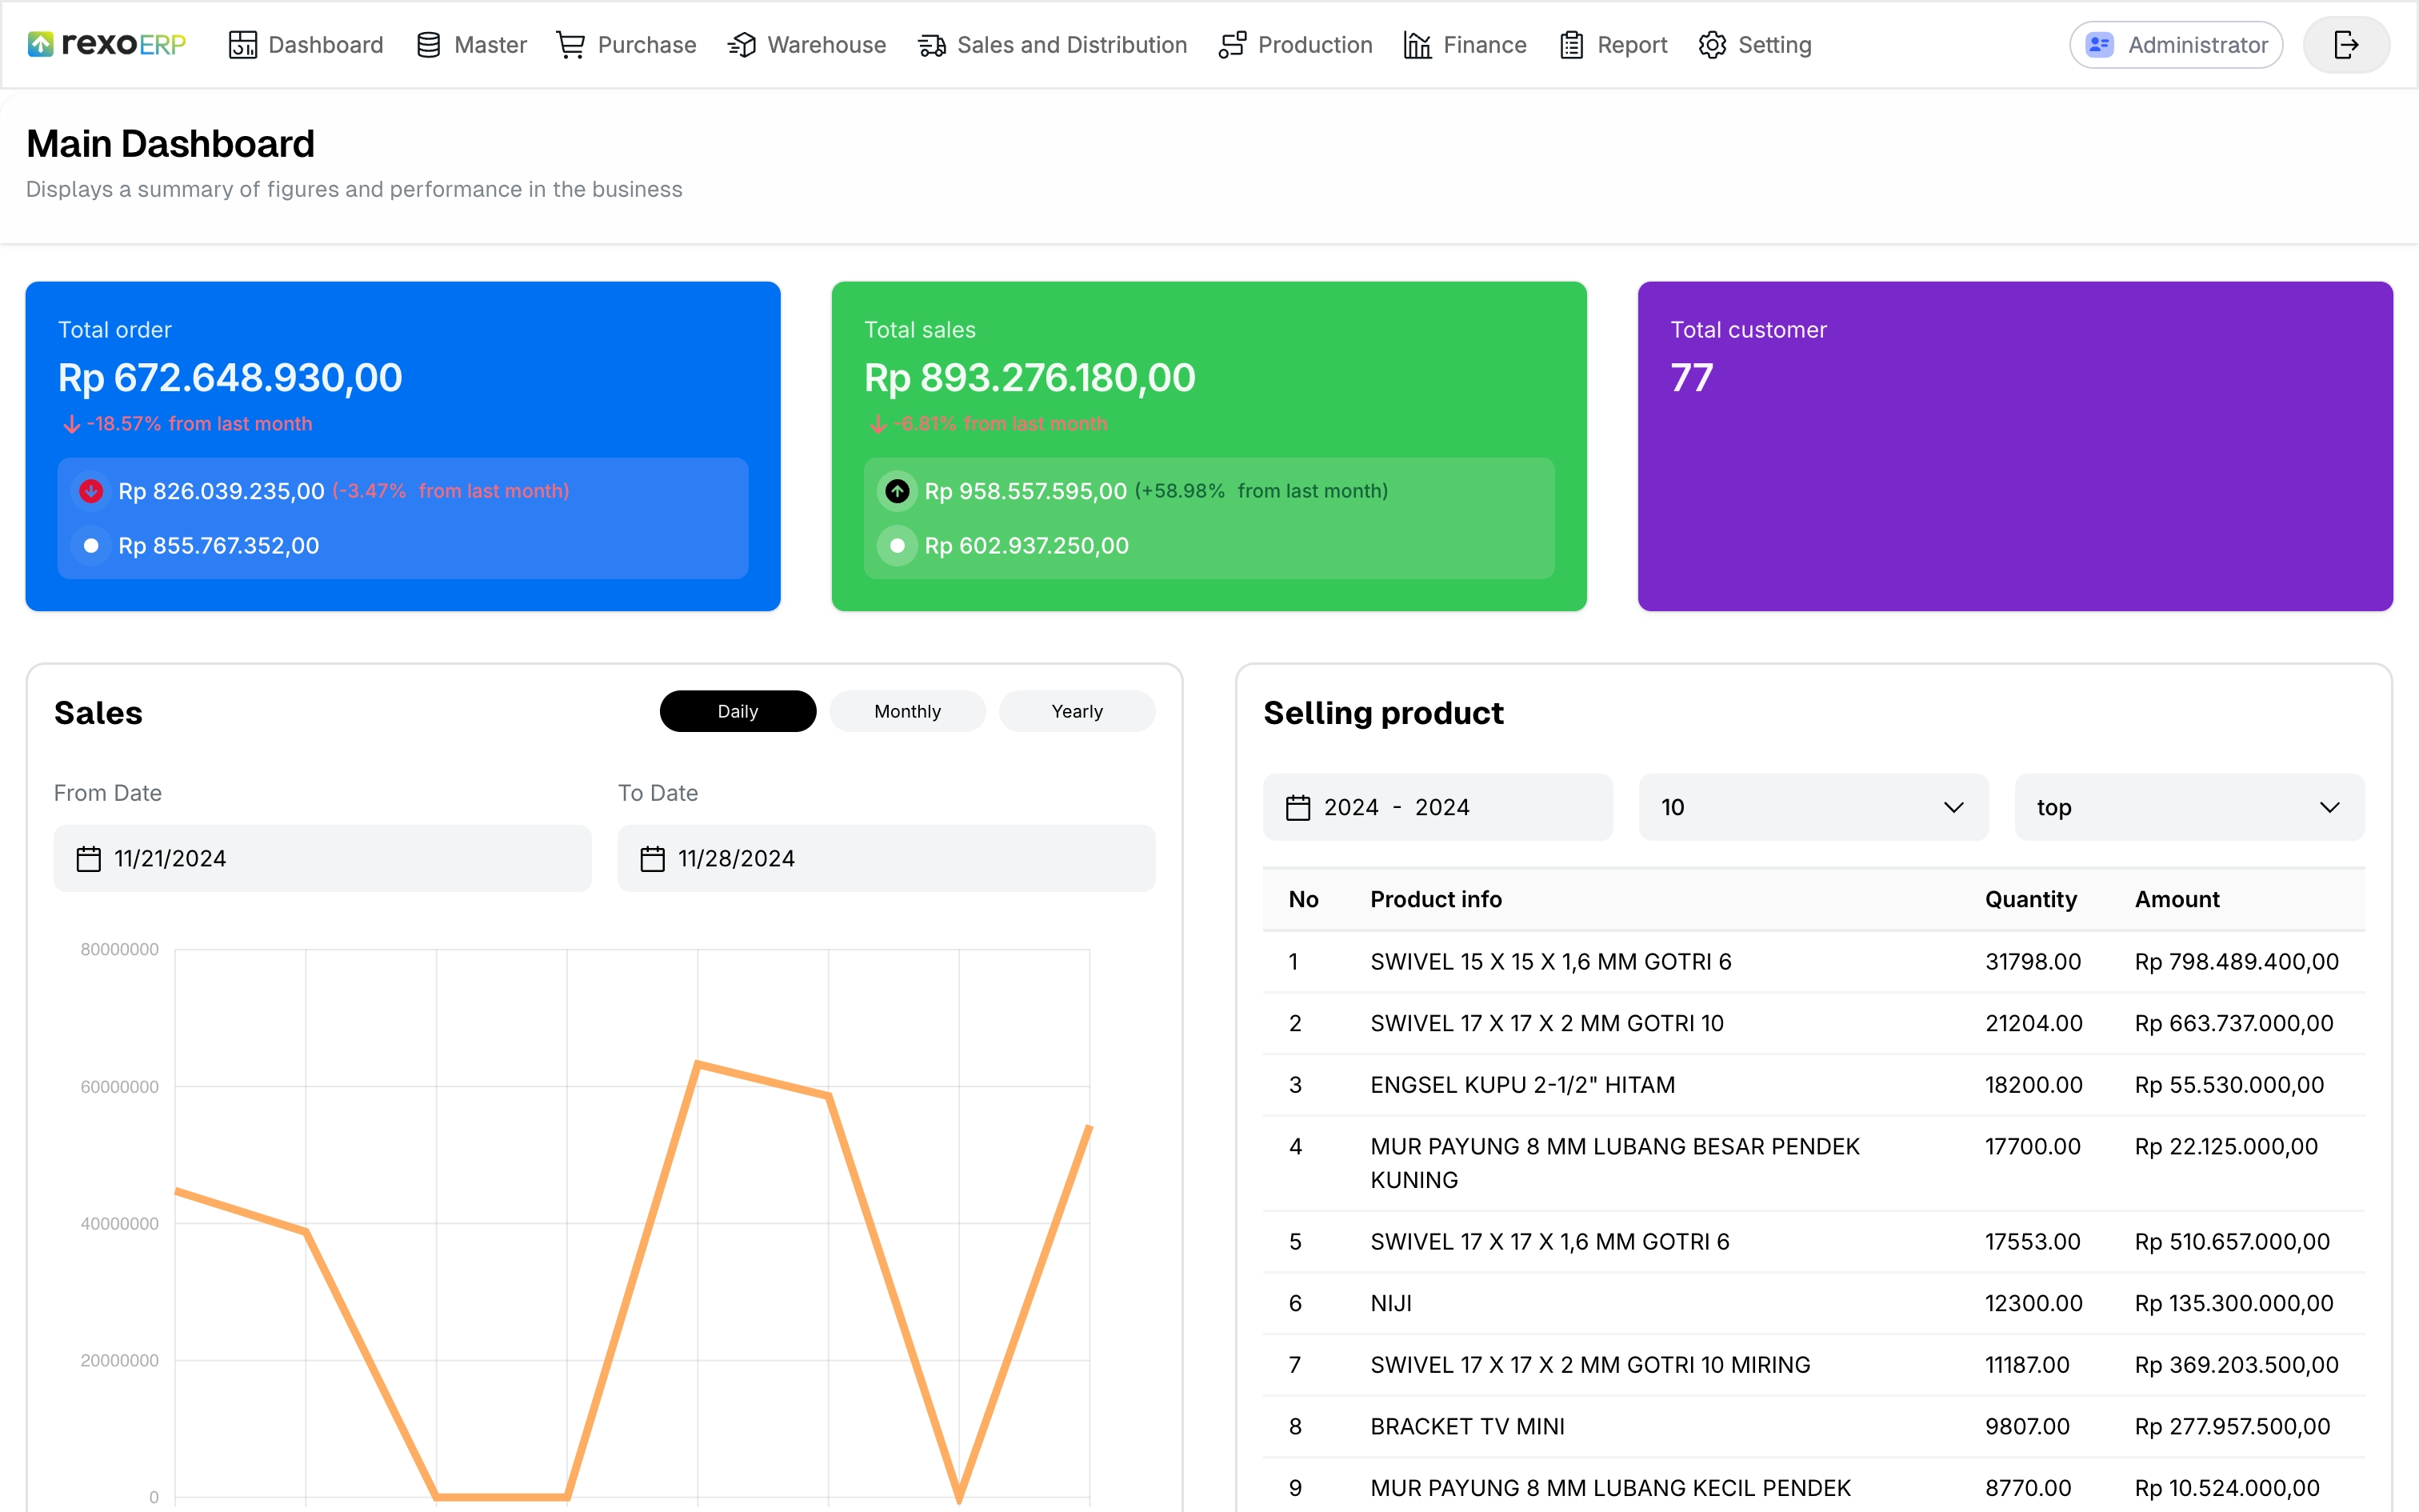Click the white dot beside Rp 855.767.352,00

[91, 546]
